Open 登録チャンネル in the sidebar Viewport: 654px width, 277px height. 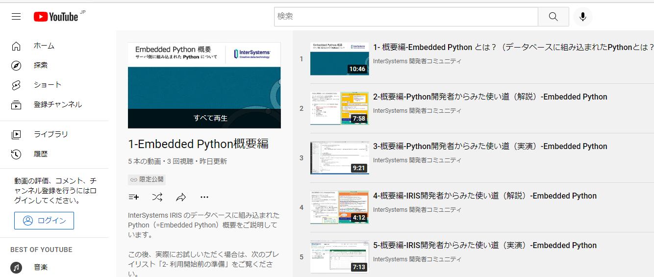coord(58,105)
